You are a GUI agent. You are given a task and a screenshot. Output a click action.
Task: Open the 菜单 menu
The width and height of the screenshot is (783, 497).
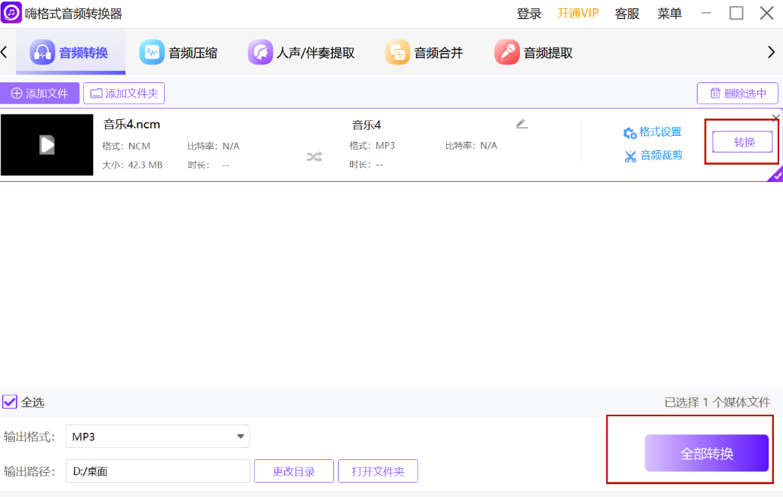click(670, 13)
